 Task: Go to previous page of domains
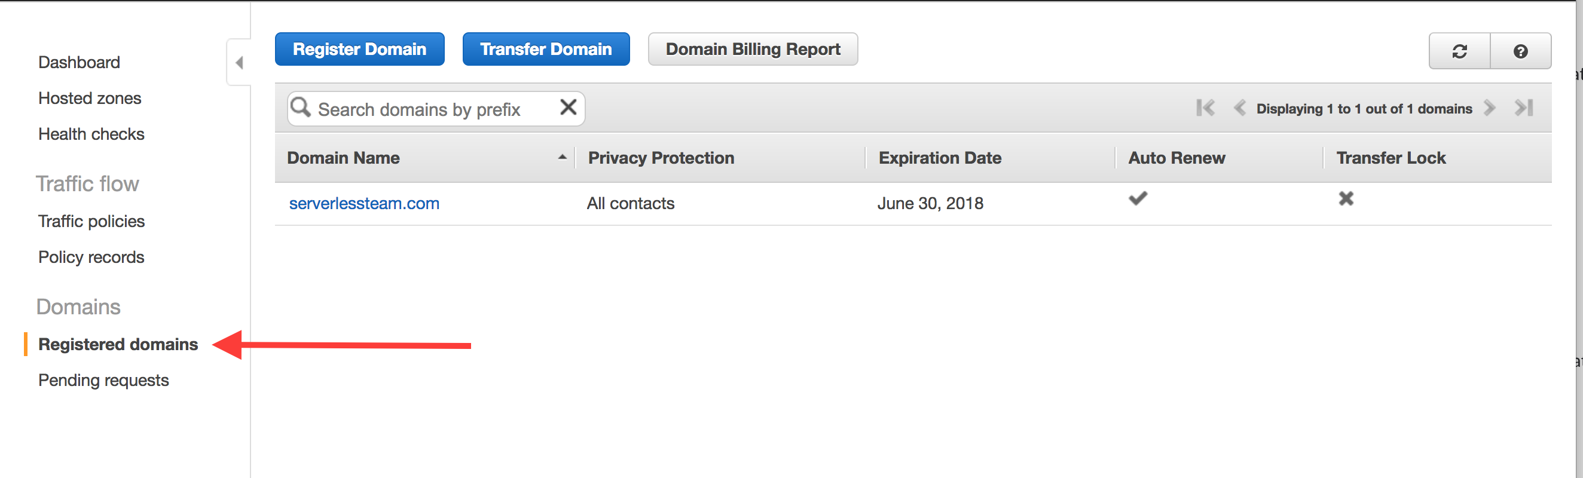point(1239,108)
